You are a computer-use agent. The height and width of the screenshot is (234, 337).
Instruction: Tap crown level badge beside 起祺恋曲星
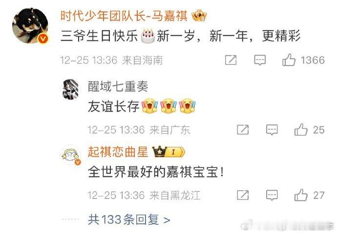click(168, 152)
